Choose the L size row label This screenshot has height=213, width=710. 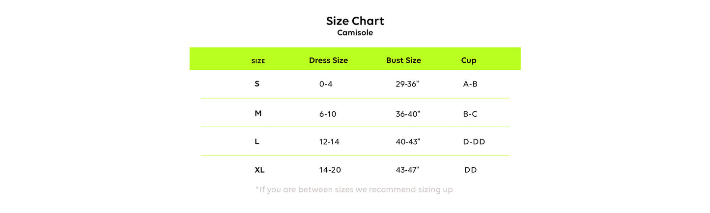coord(257,142)
